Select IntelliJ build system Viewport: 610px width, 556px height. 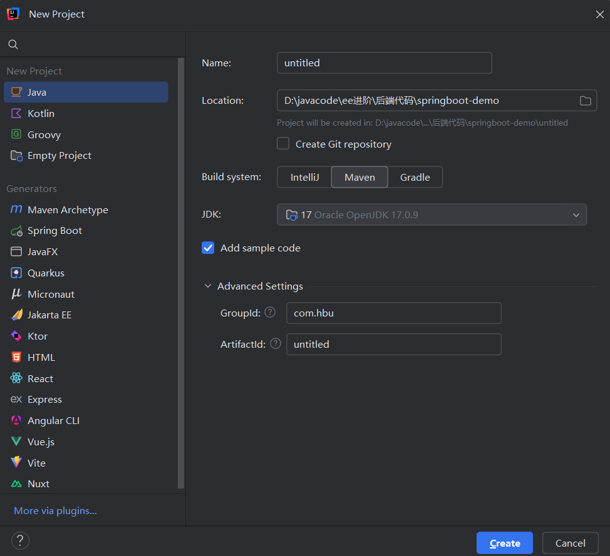click(x=304, y=177)
